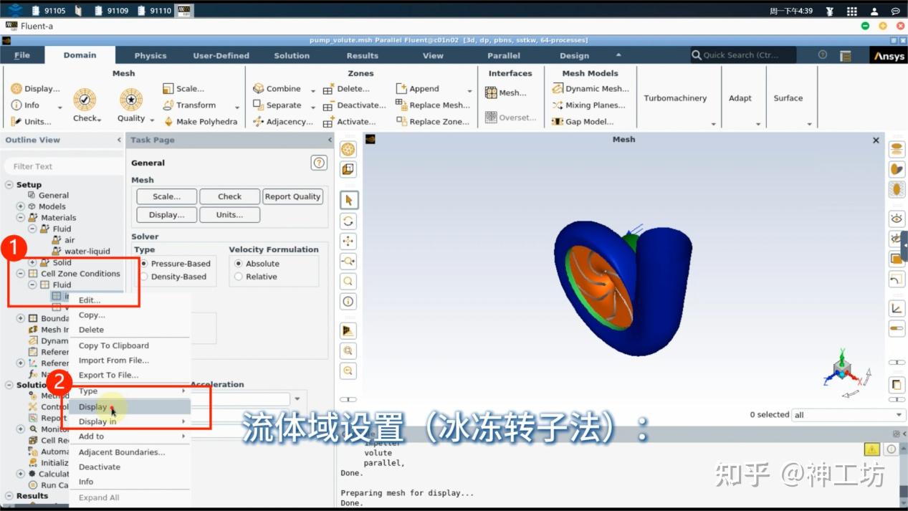The image size is (908, 511).
Task: Click the Delete zones icon
Action: pyautogui.click(x=328, y=90)
